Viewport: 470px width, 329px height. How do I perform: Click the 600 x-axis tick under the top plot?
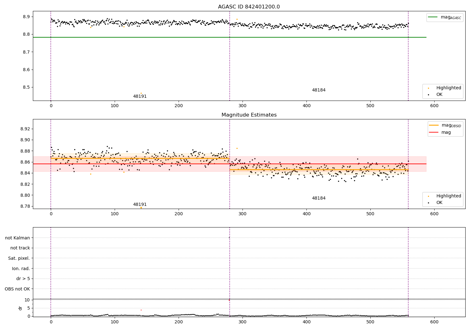tap(434, 106)
